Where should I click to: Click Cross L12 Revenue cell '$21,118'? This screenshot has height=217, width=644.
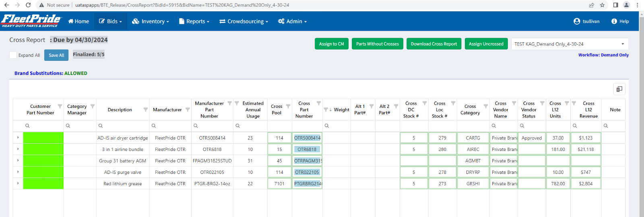point(586,149)
